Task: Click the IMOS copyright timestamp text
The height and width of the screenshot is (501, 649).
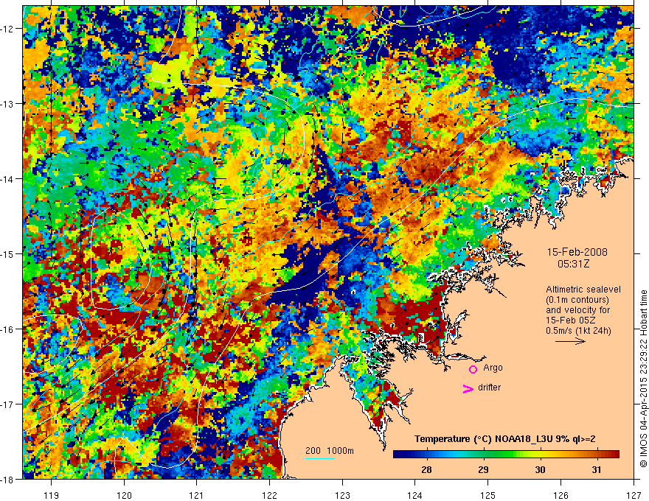Action: (644, 378)
